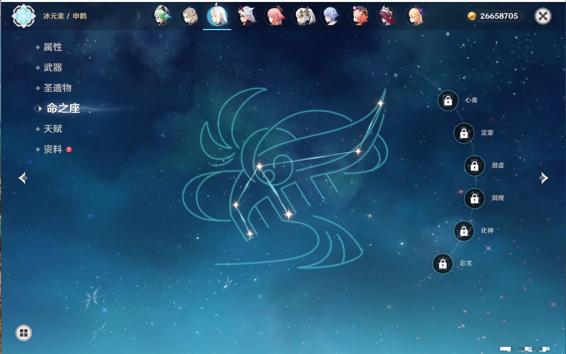Select the Yanfei avatar with red hat
The height and width of the screenshot is (354, 566).
click(x=359, y=16)
